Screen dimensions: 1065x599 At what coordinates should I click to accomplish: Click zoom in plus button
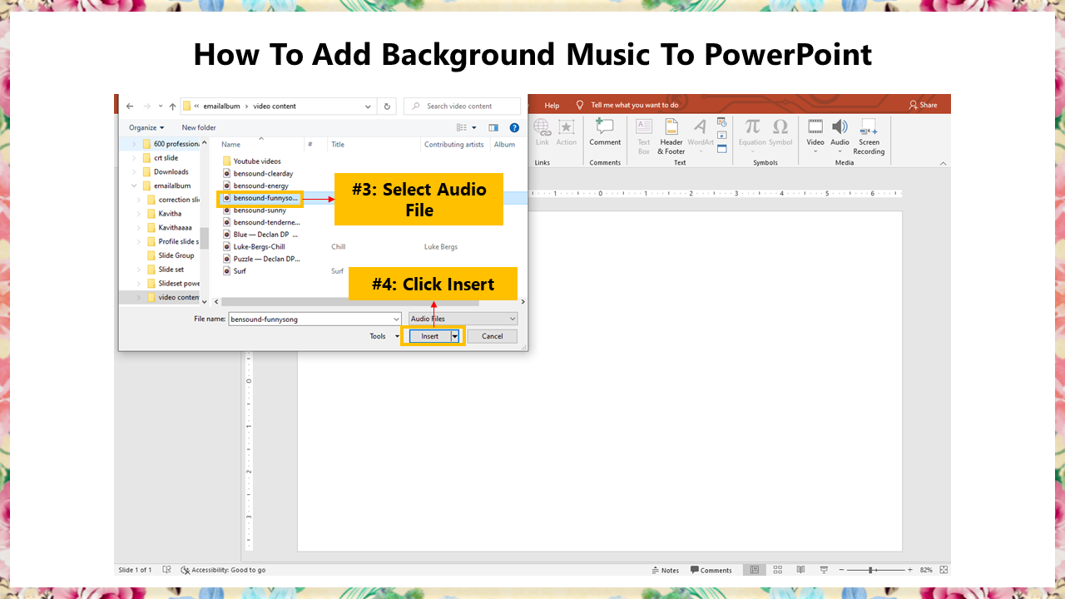tap(909, 570)
